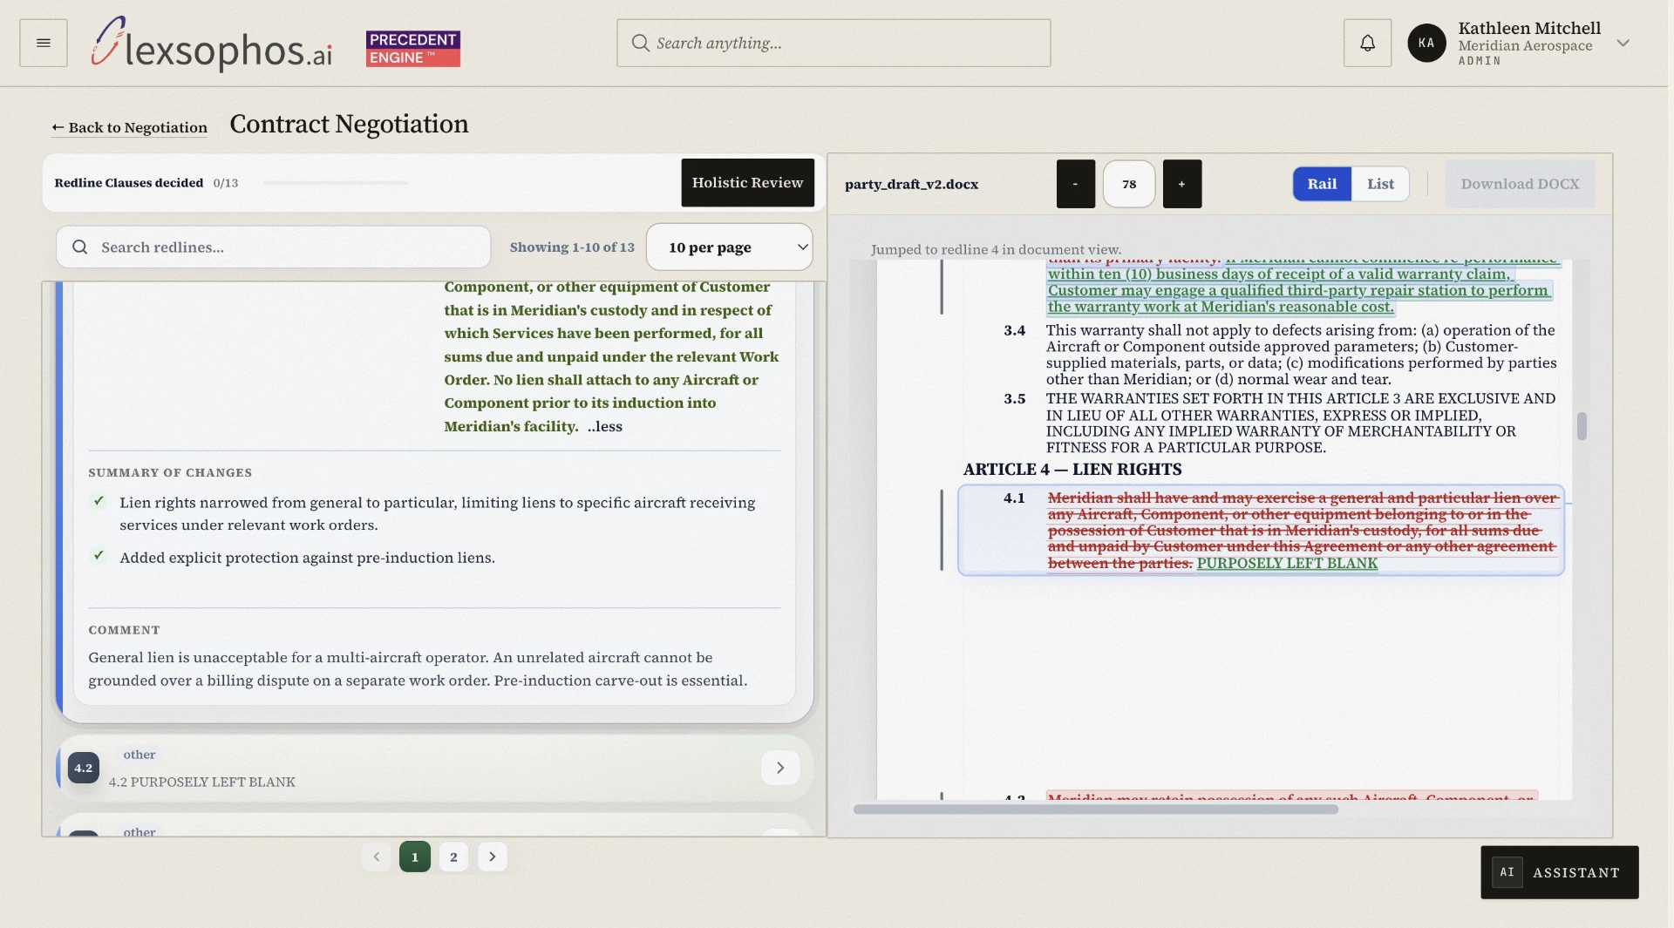Click the Jumped to redline 4 status message

[x=996, y=249]
